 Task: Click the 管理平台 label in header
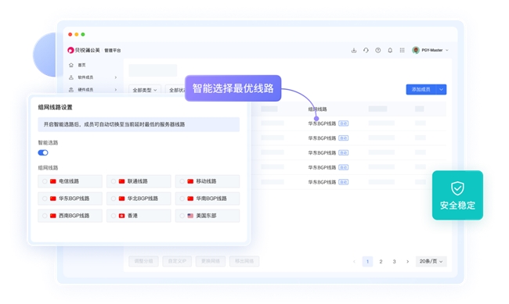(x=112, y=51)
